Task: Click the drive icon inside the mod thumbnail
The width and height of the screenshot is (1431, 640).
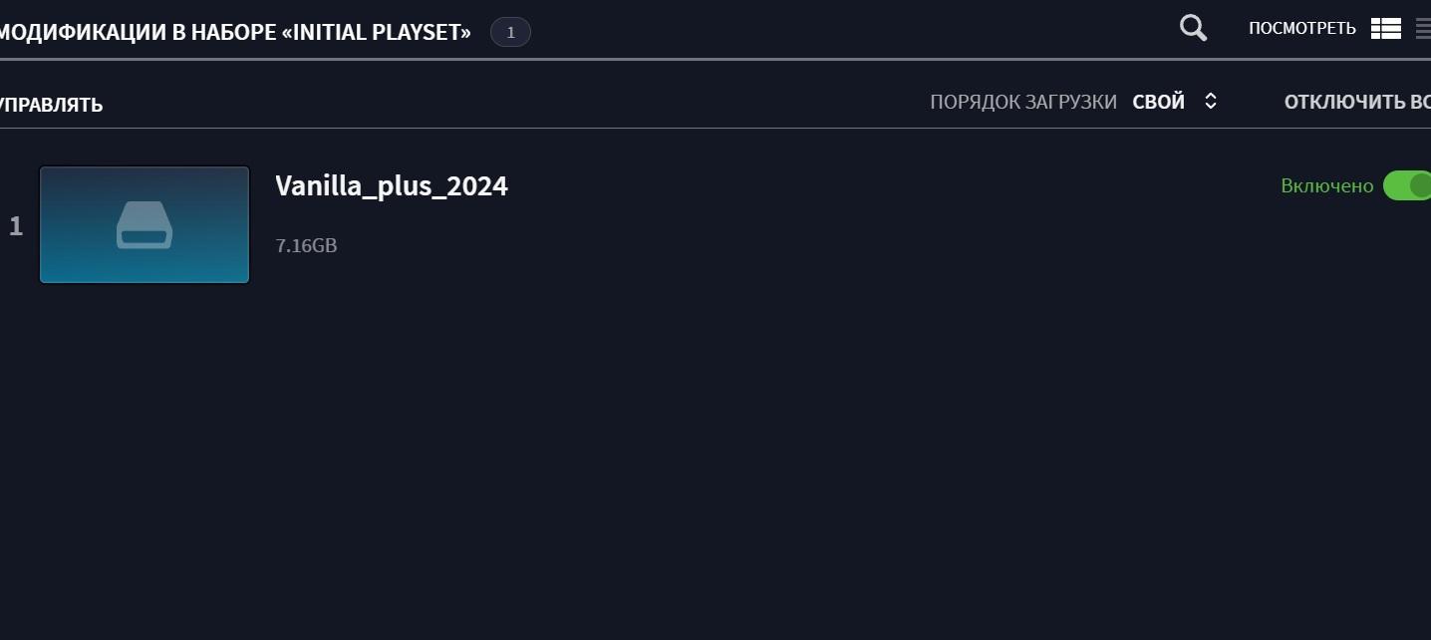Action: (144, 224)
